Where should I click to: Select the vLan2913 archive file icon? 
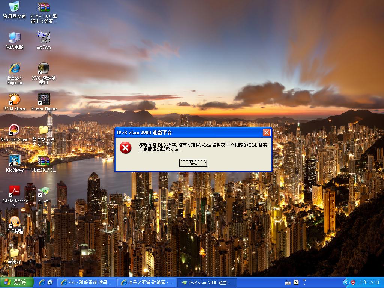click(44, 161)
